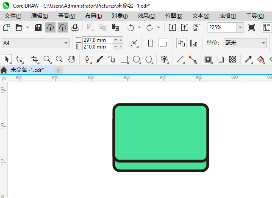272x198 pixels.
Task: Click the Open file folder icon
Action: point(19,27)
